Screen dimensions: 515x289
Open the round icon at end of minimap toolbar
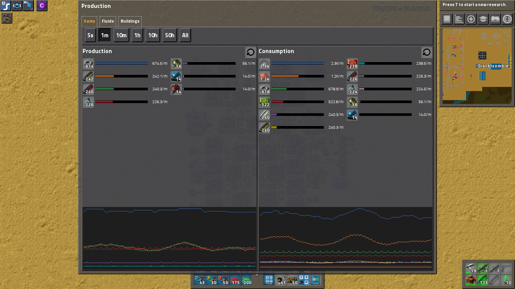pyautogui.click(x=507, y=19)
